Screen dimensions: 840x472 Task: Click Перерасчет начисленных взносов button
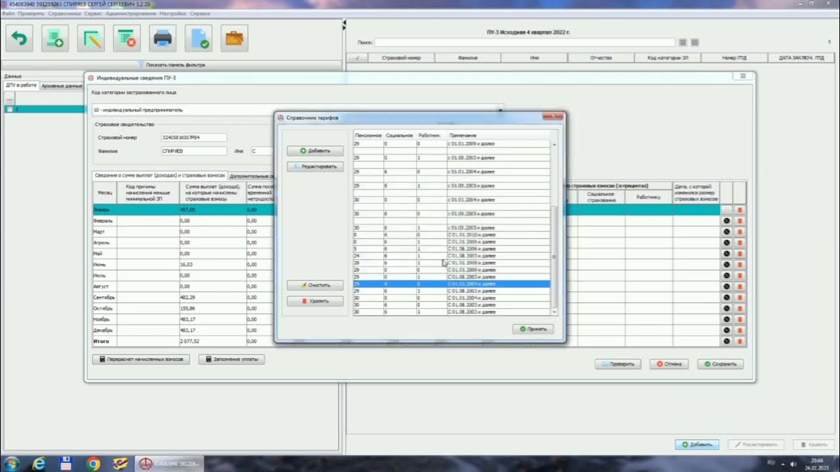pyautogui.click(x=141, y=359)
